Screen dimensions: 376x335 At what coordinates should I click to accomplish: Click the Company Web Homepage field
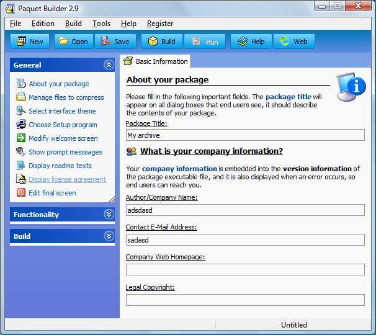pos(245,269)
